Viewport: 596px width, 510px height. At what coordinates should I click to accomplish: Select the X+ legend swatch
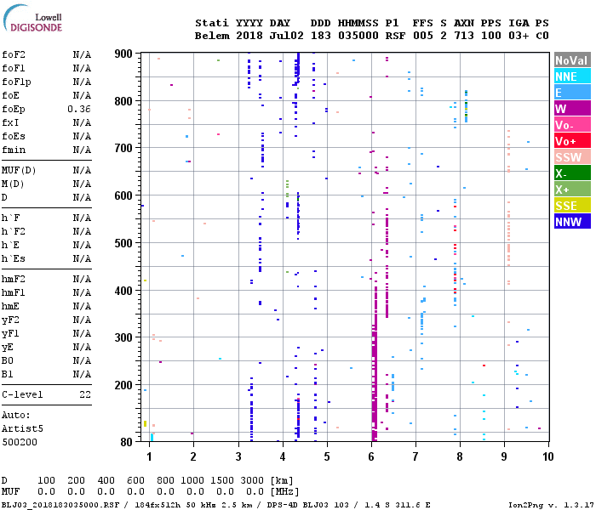coord(572,190)
